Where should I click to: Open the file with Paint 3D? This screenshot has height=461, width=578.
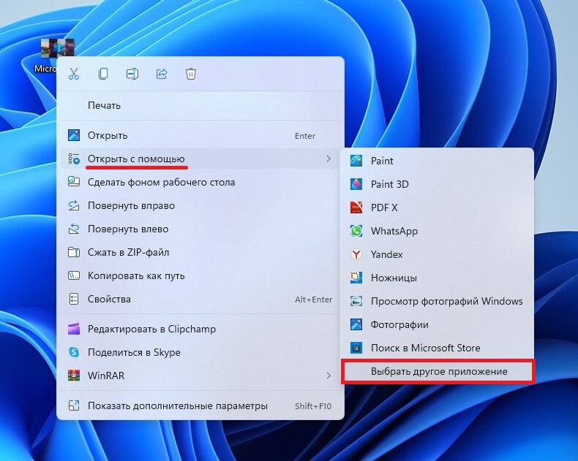coord(437,184)
